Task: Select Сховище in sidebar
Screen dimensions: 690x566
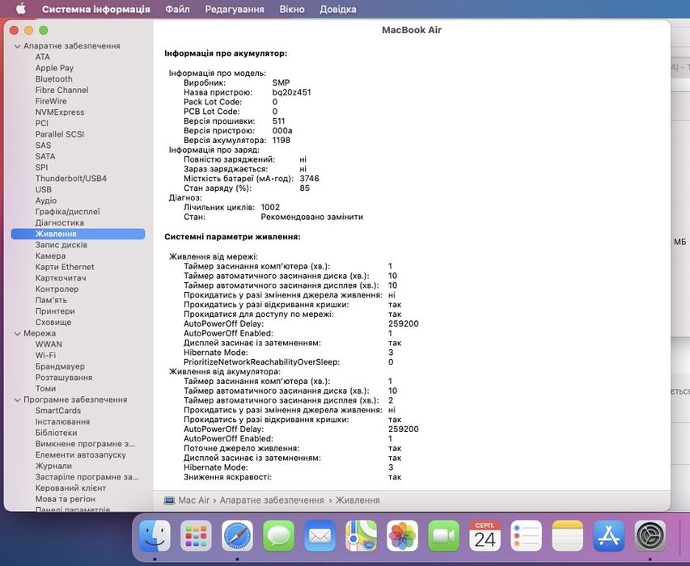Action: coord(53,322)
